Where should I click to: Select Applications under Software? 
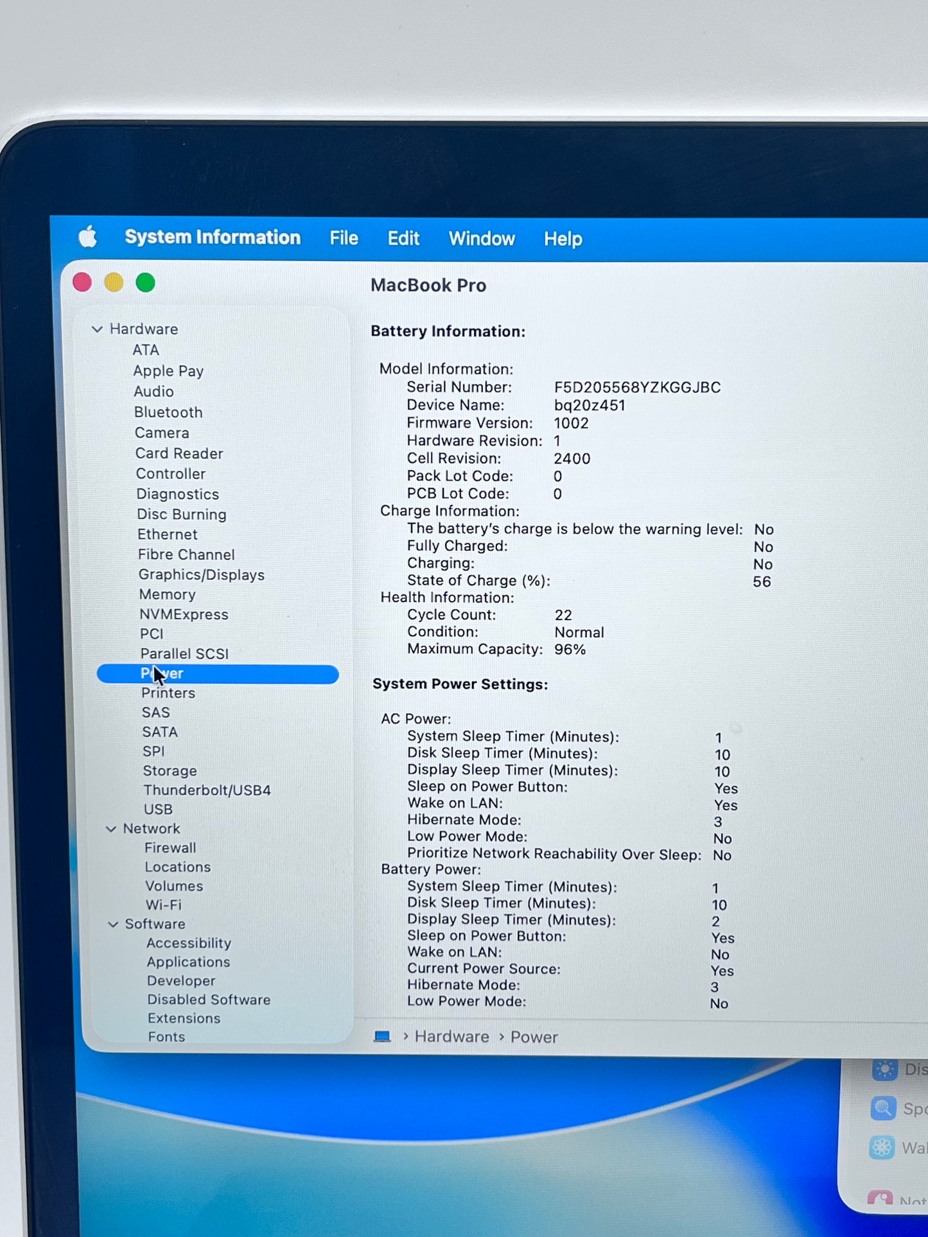pyautogui.click(x=188, y=962)
